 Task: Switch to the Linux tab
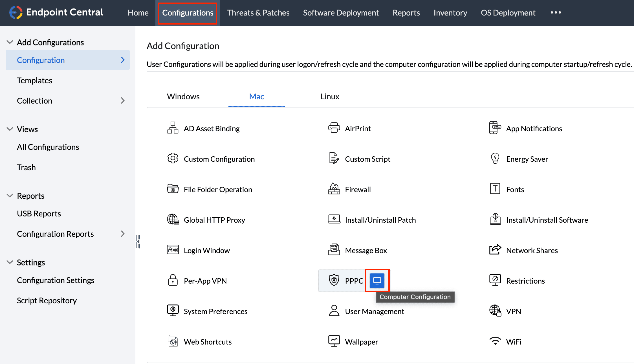click(x=330, y=97)
